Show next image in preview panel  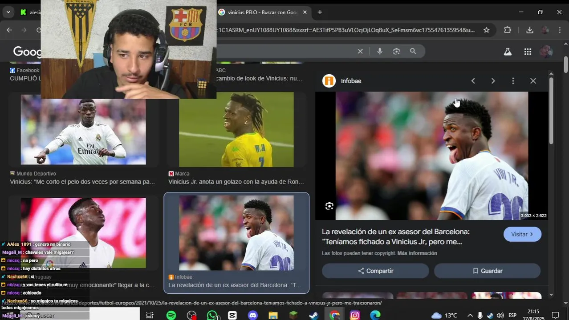click(493, 81)
